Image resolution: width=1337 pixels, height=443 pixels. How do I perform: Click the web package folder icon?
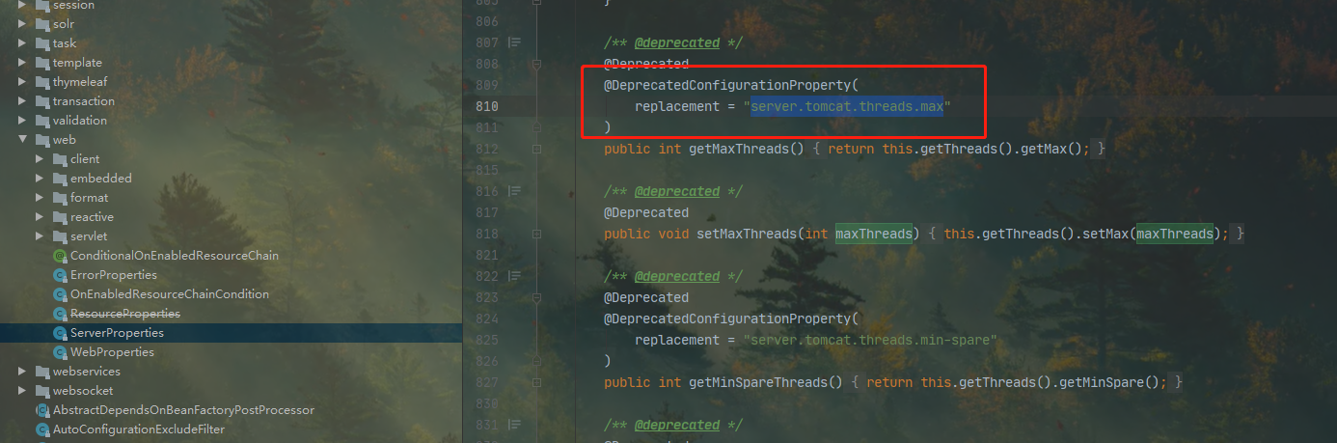point(42,140)
